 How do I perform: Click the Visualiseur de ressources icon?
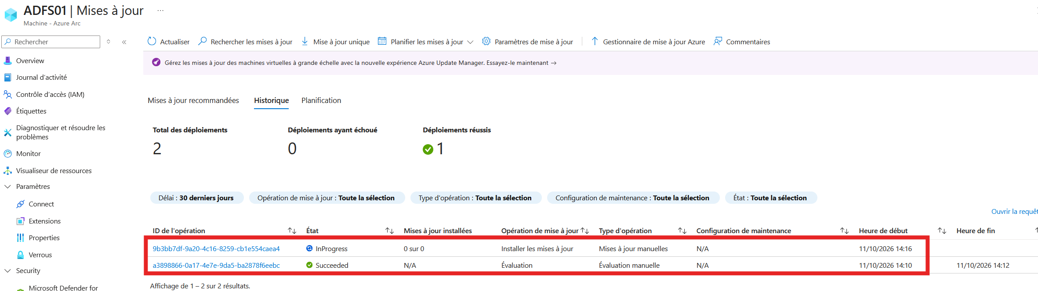tap(7, 170)
